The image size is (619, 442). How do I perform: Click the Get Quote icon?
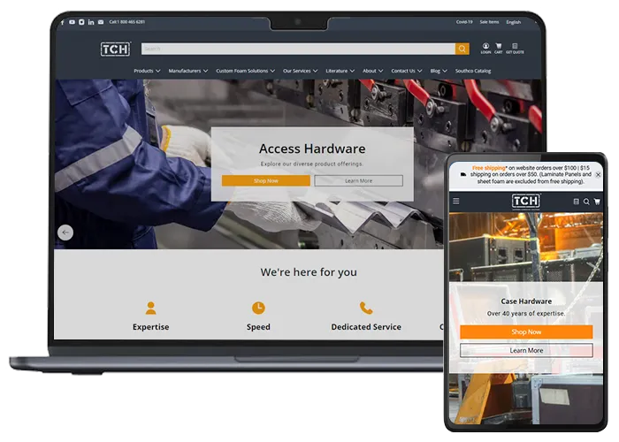click(x=515, y=48)
